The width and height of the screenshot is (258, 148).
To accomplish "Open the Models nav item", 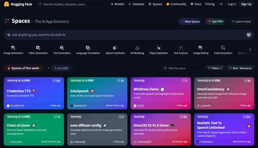I will point(118,4).
